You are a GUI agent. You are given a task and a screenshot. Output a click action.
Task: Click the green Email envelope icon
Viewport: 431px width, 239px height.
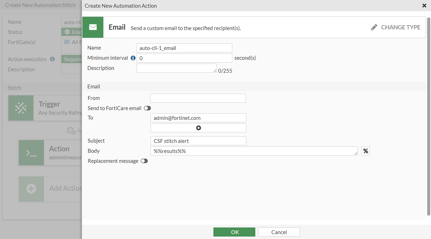[x=93, y=27]
